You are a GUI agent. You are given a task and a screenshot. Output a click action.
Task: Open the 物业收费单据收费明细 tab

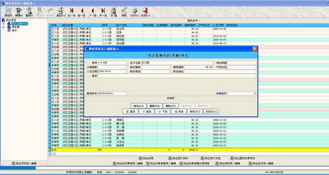[195, 164]
